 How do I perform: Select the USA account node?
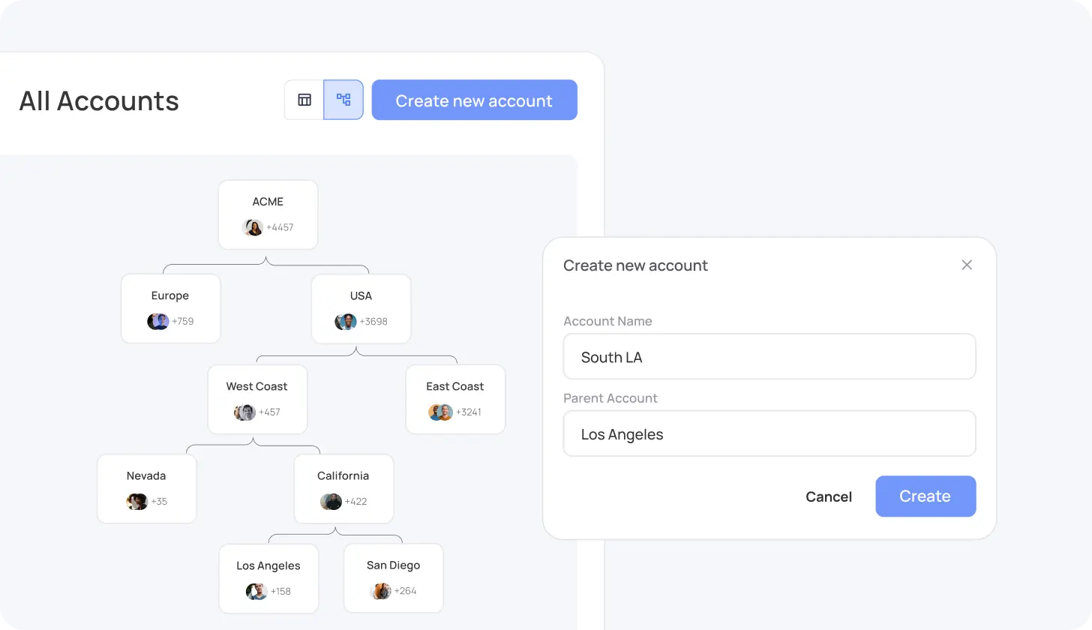(361, 296)
